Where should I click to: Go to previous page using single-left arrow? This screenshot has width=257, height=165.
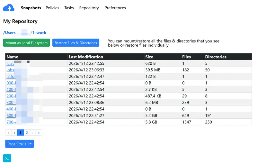(x=14, y=133)
